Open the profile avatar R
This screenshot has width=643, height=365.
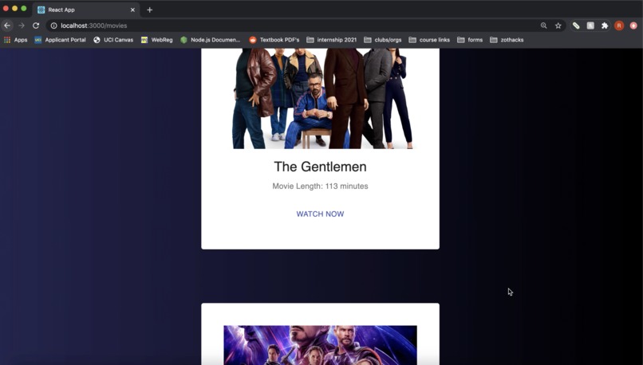[x=619, y=26]
